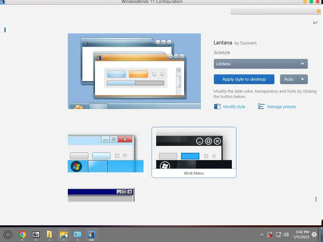
Task: Click the Lantana large preview image
Action: tap(134, 71)
